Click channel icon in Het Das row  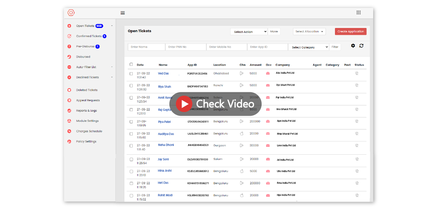(242, 183)
